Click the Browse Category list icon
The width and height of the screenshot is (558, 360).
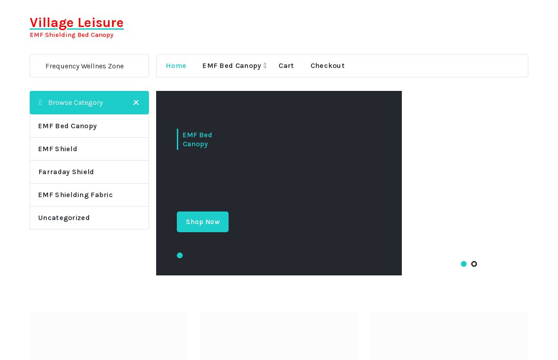[x=40, y=103]
